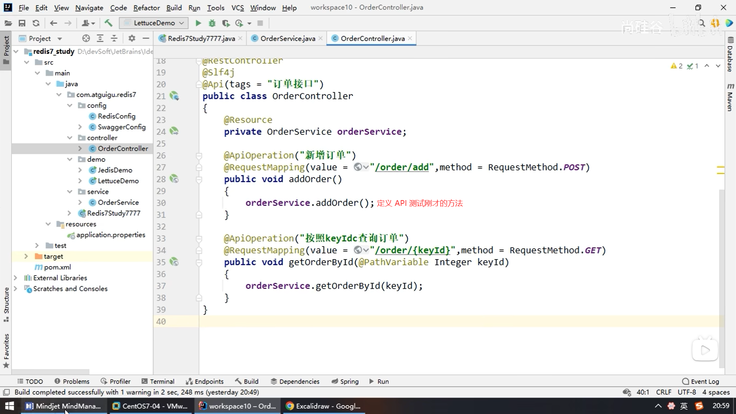Open Excalidraw Chrome window in taskbar
736x414 pixels.
coord(324,406)
